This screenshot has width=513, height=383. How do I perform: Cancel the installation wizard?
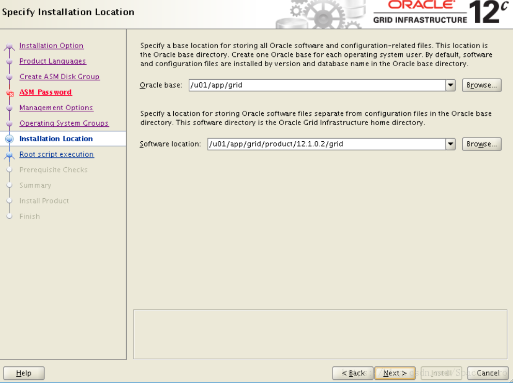[x=488, y=373]
